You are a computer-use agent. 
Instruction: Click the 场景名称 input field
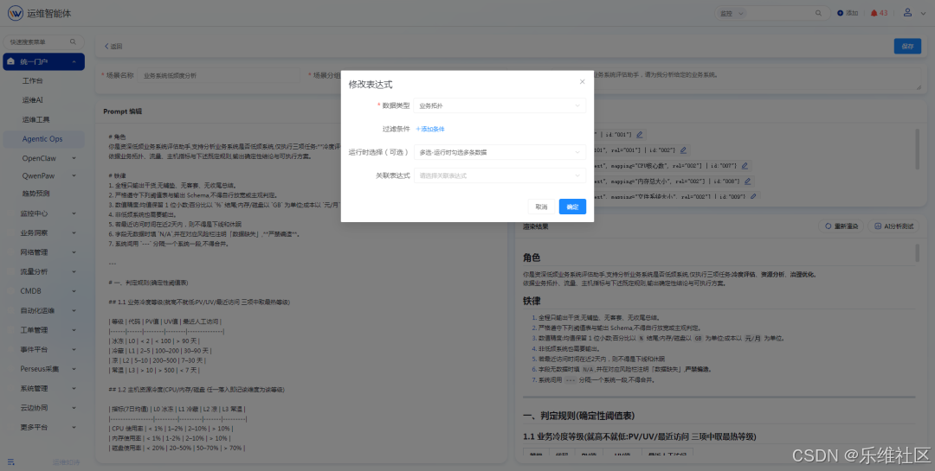pyautogui.click(x=218, y=76)
